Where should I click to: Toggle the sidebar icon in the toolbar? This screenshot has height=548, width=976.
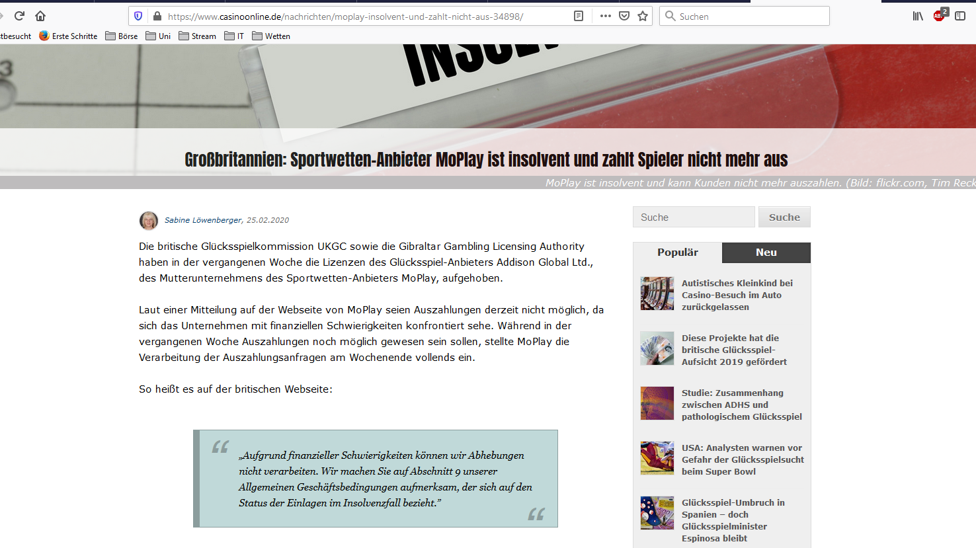[x=960, y=16]
